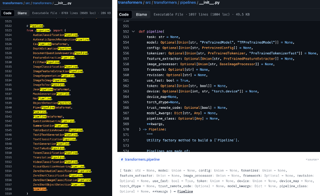Select line number 5541 in left file

coord(8,112)
